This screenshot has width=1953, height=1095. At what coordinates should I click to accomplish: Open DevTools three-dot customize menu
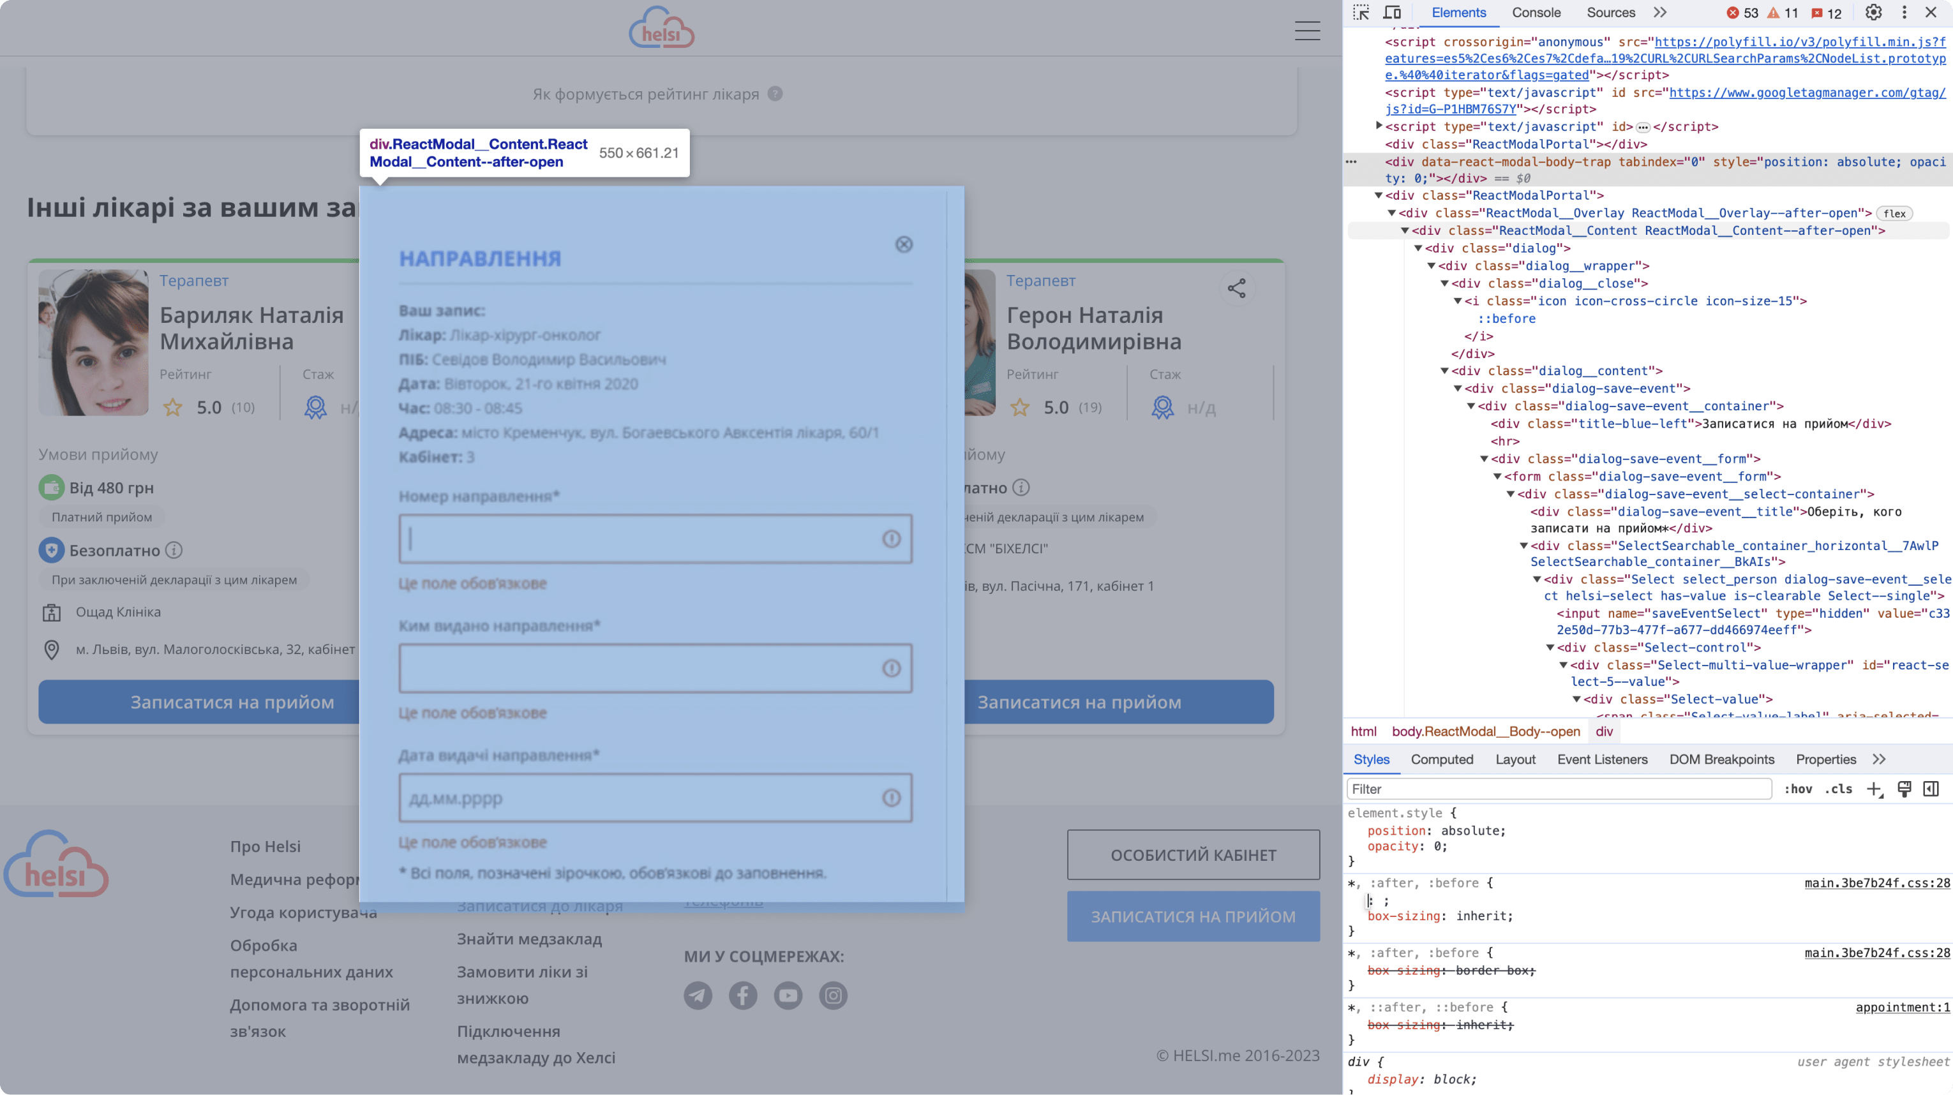click(1904, 12)
